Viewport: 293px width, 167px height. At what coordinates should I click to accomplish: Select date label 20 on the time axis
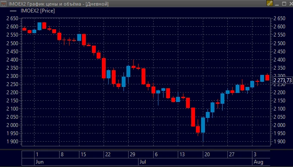pos(207,155)
